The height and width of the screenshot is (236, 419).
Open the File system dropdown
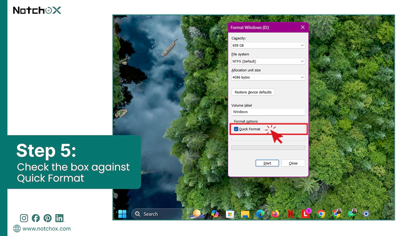click(x=268, y=61)
